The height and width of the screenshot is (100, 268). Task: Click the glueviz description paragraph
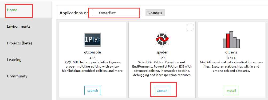[231, 66]
